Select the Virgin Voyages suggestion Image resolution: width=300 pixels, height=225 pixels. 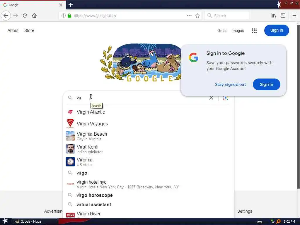click(148, 124)
